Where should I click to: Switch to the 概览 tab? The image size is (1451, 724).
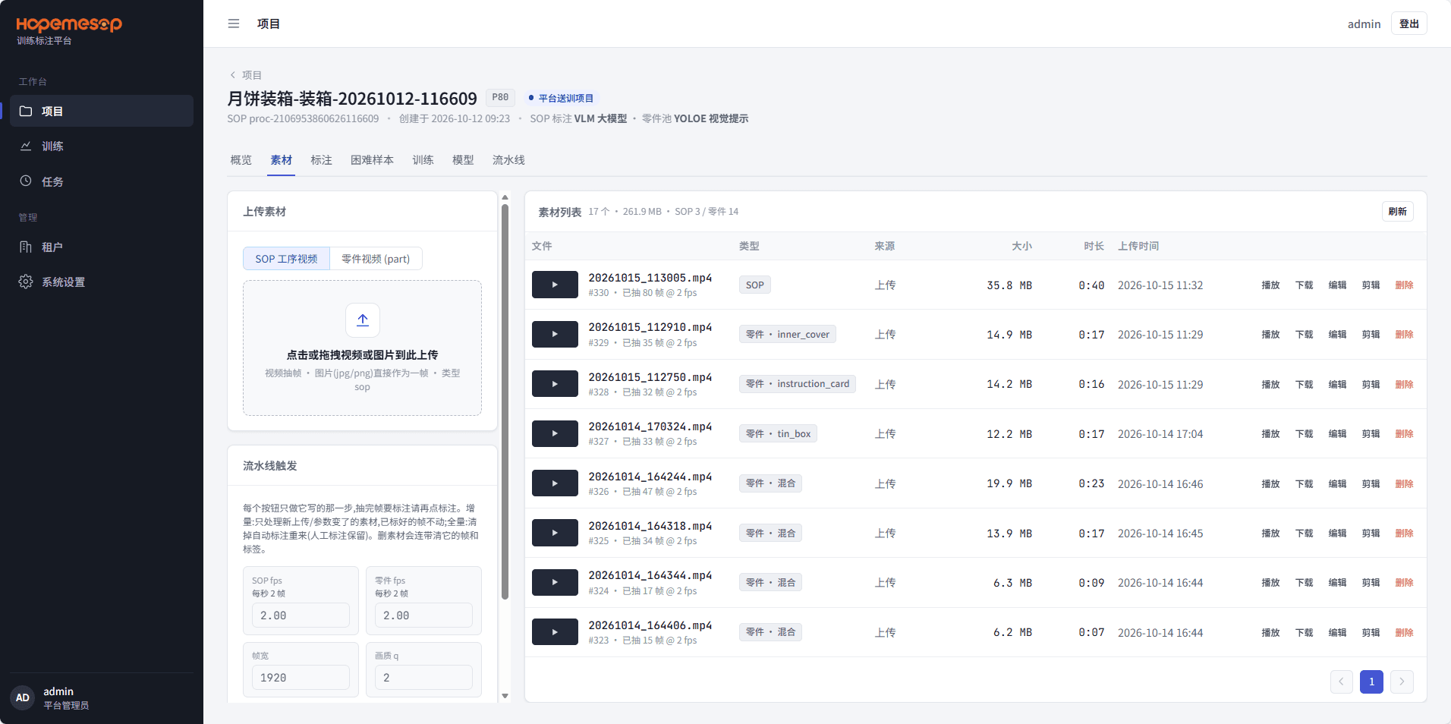241,160
